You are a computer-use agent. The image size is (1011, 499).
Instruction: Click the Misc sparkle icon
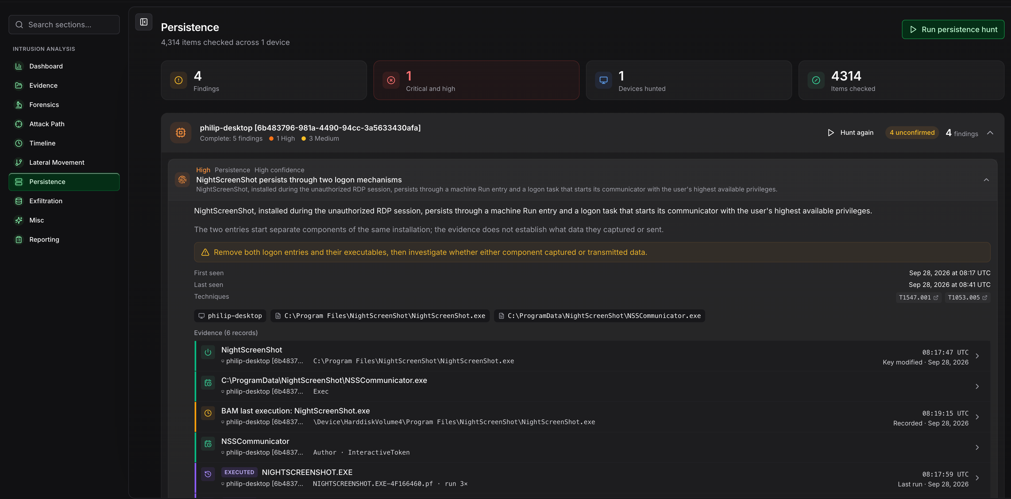point(18,220)
